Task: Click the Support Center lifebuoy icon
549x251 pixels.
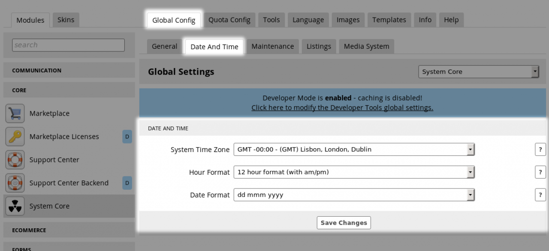Action: click(15, 160)
